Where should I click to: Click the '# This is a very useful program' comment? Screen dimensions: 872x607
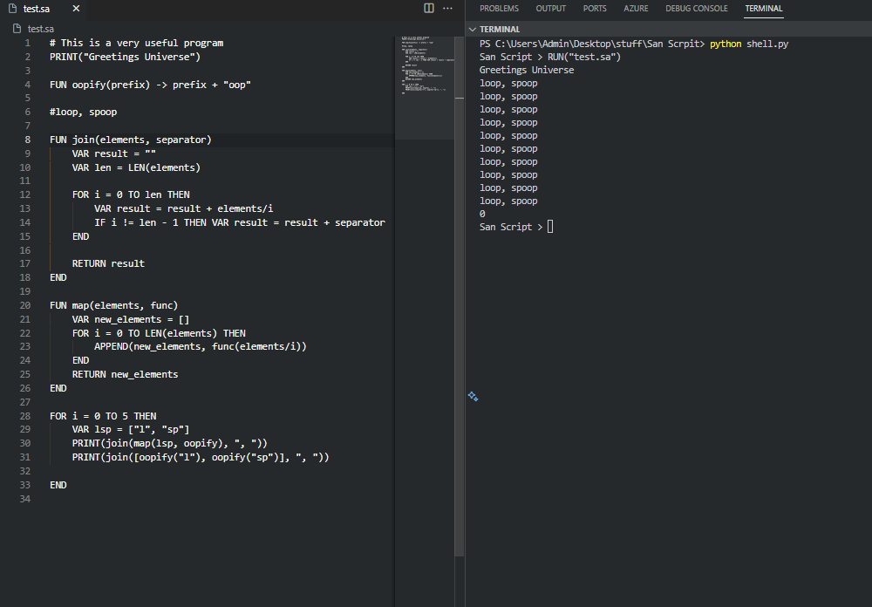click(x=136, y=43)
